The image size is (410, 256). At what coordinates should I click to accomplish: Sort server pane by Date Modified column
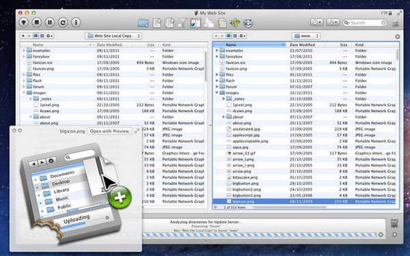click(x=306, y=44)
